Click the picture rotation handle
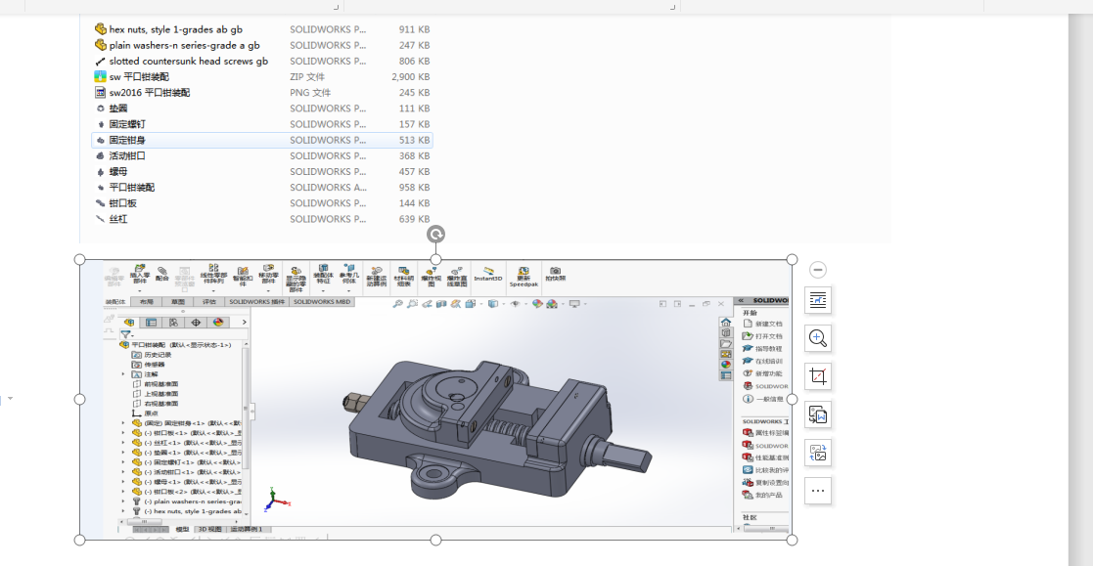 tap(436, 235)
